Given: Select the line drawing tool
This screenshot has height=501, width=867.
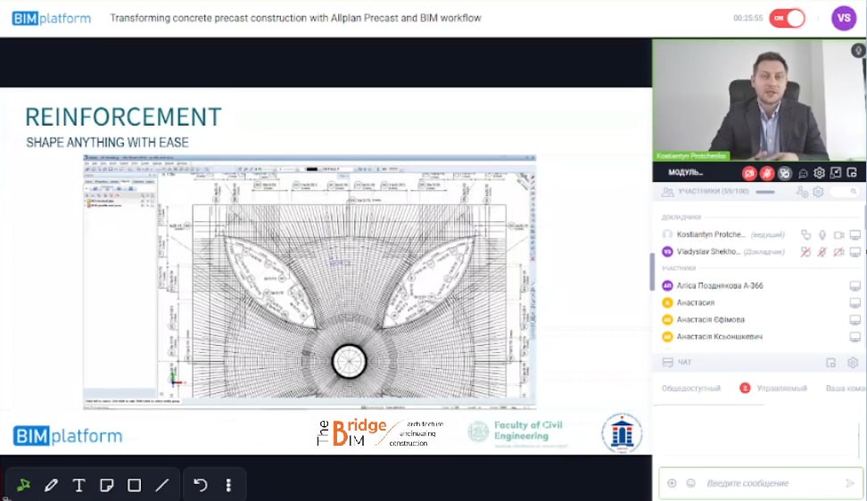Looking at the screenshot, I should pyautogui.click(x=162, y=485).
